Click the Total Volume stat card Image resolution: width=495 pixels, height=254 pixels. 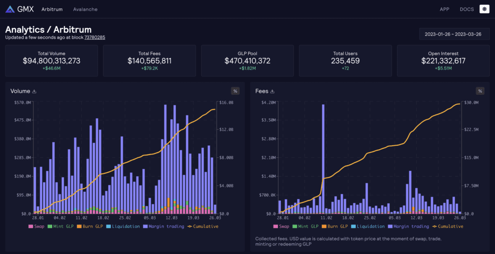tap(51, 60)
